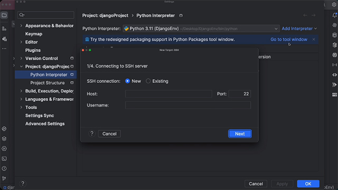338x190 pixels.
Task: Collapse the Project: djangoProject tree node
Action: 21,66
